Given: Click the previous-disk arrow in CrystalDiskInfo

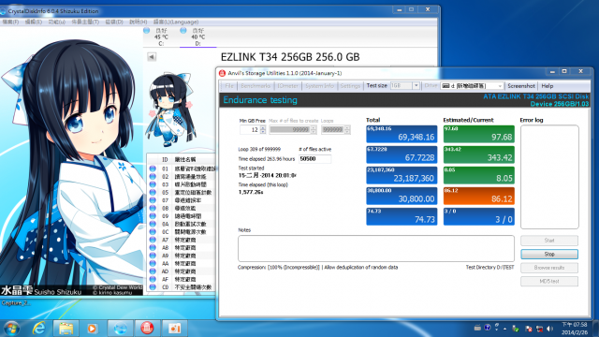Looking at the screenshot, I should [x=152, y=57].
